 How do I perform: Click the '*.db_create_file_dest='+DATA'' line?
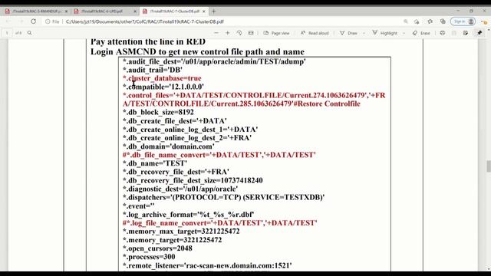[x=174, y=121]
